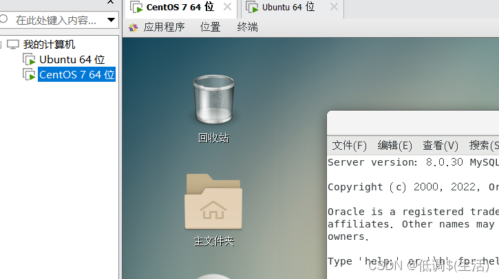Open the terminal 文件(F) menu
This screenshot has height=279, width=499.
(x=350, y=146)
